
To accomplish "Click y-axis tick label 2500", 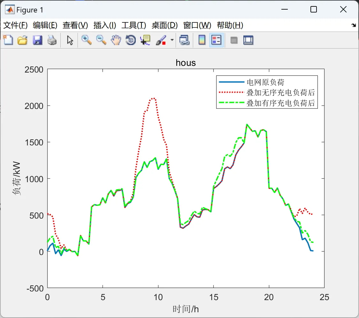I will [x=34, y=69].
